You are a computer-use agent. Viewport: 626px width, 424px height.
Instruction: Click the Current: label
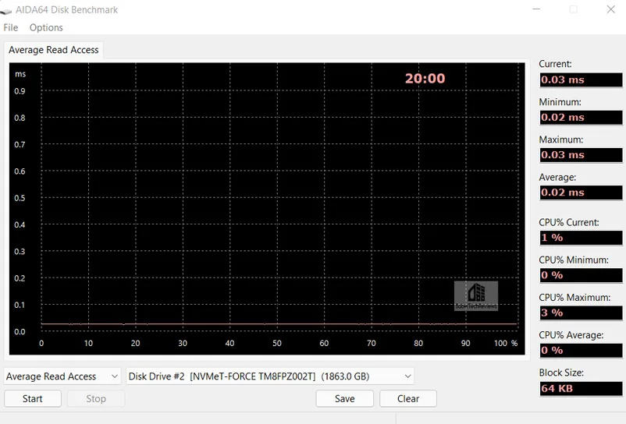555,64
